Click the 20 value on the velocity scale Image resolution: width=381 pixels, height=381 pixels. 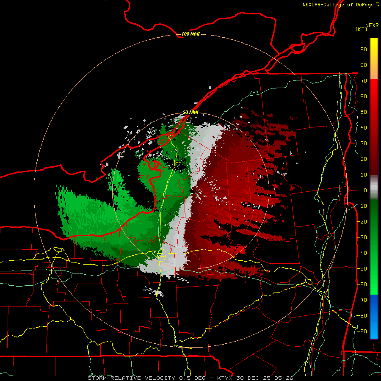point(364,159)
